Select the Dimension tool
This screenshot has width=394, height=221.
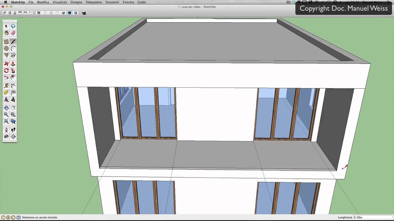point(13,86)
